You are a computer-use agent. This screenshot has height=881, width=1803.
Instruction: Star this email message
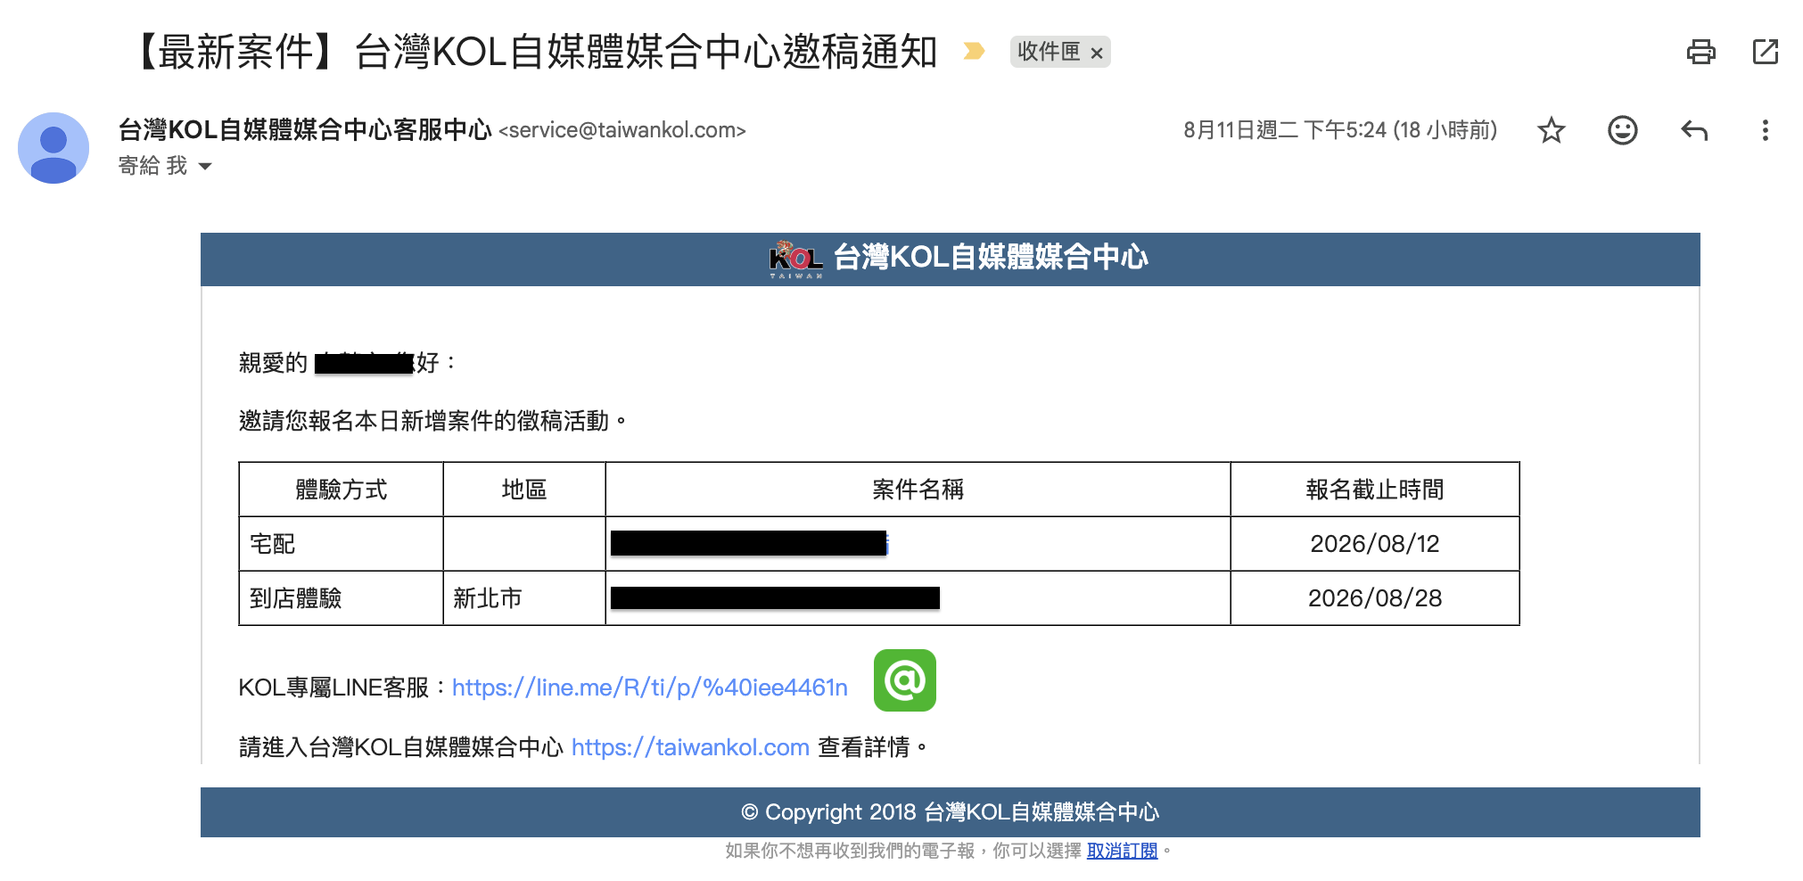pos(1552,130)
